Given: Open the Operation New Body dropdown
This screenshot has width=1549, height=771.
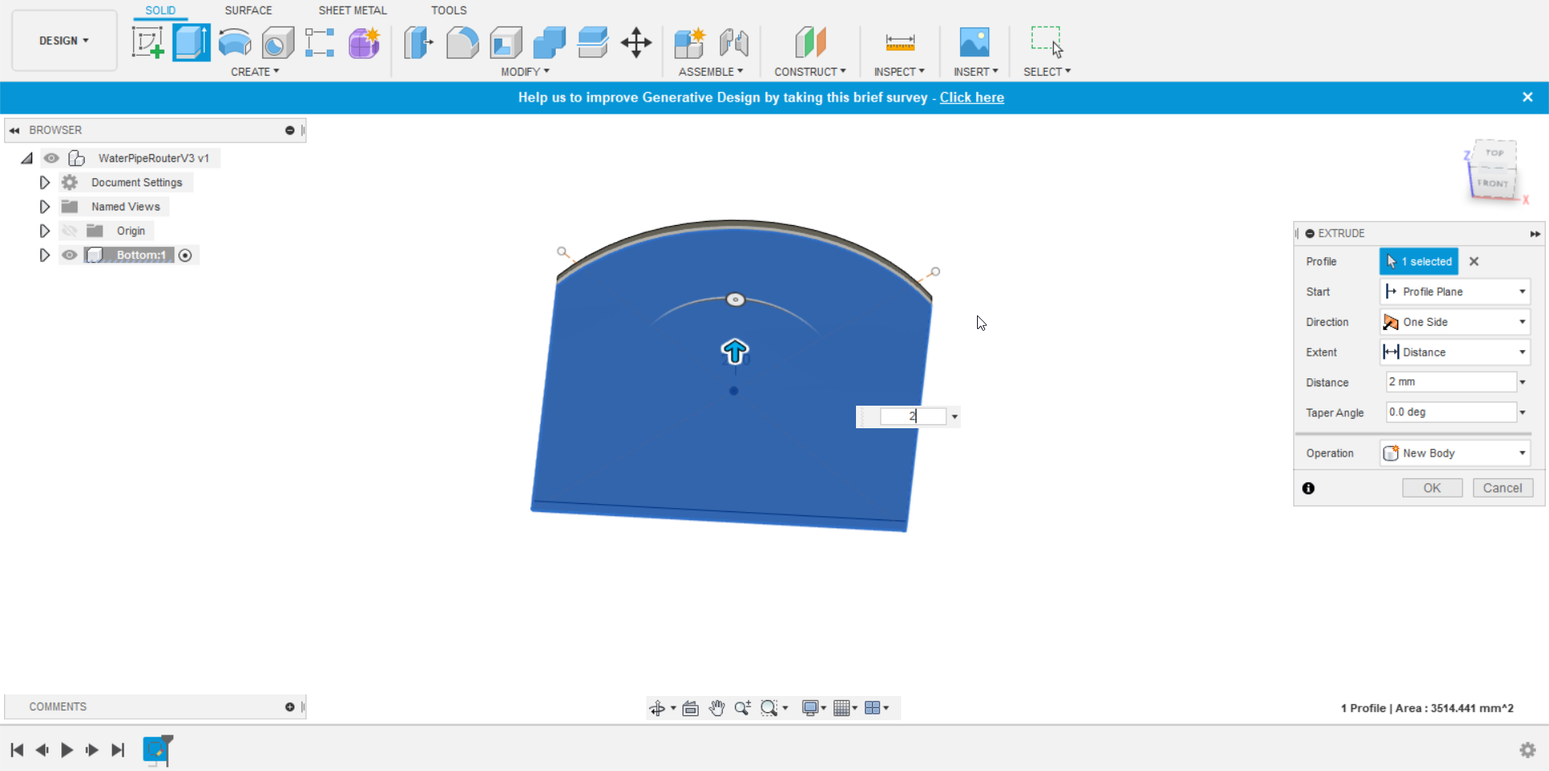Looking at the screenshot, I should click(x=1455, y=453).
